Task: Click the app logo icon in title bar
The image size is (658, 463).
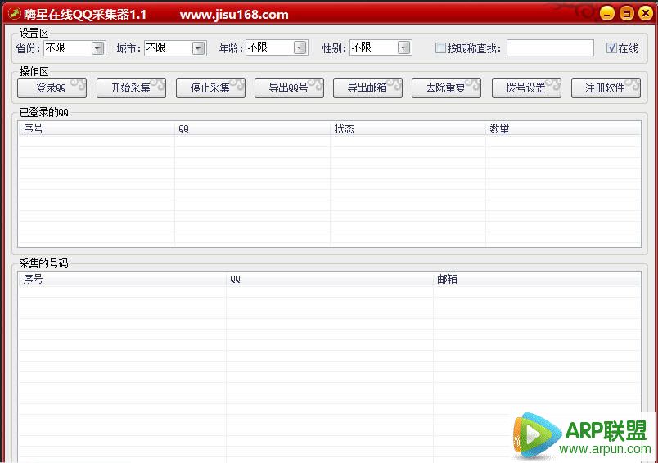Action: click(14, 14)
